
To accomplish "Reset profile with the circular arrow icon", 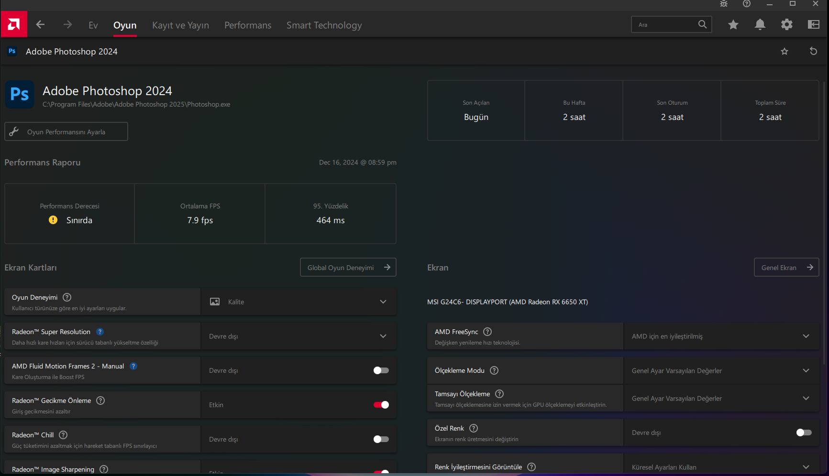I will click(x=813, y=51).
